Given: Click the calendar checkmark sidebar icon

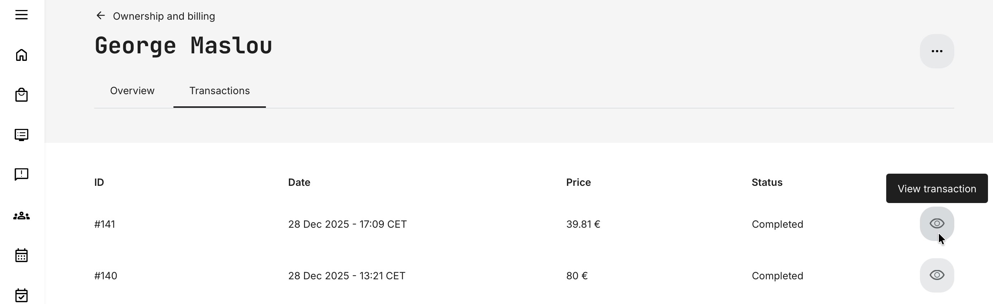Looking at the screenshot, I should (22, 295).
